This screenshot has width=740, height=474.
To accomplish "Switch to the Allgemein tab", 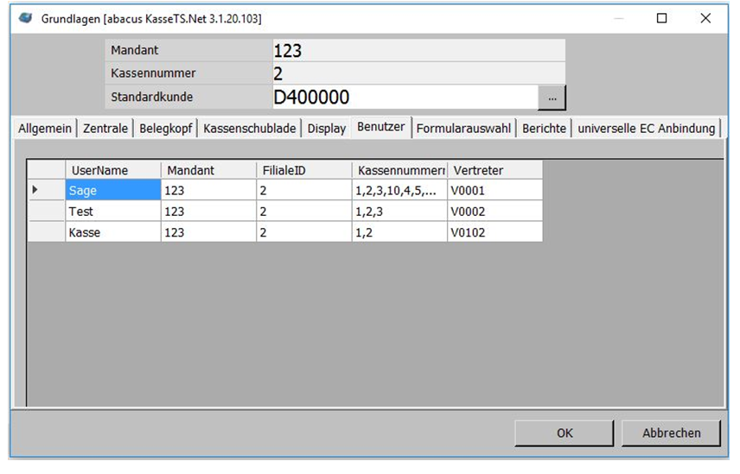I will tap(45, 129).
